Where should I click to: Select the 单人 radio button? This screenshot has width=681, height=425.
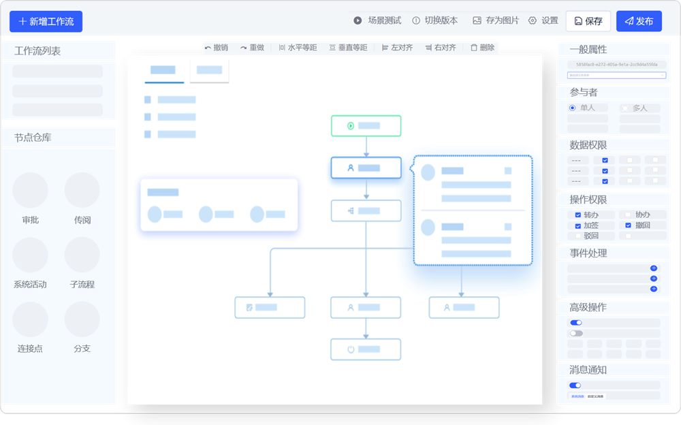coord(573,108)
